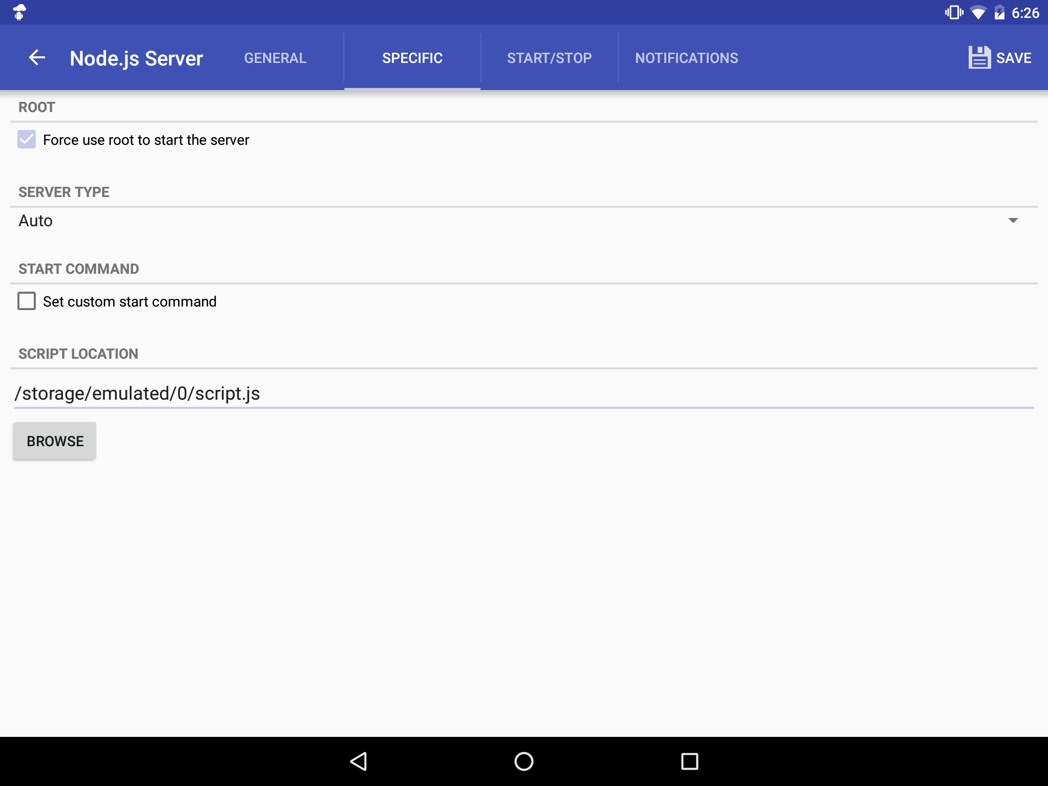Switch to the General tab

click(x=275, y=58)
